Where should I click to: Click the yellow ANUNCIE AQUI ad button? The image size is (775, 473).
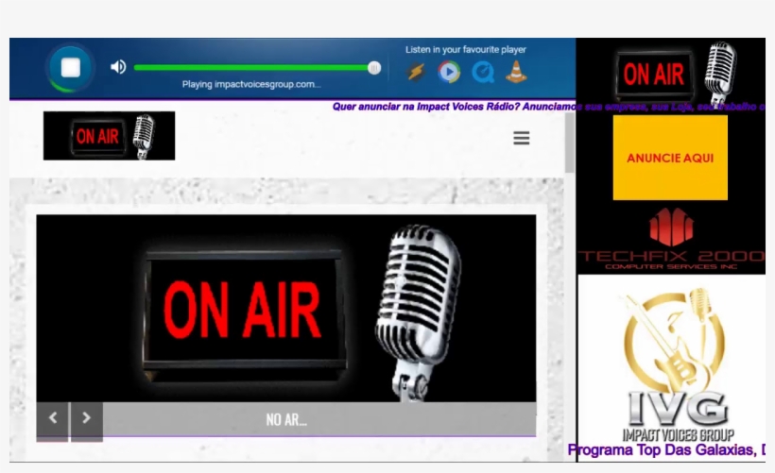[x=670, y=158]
